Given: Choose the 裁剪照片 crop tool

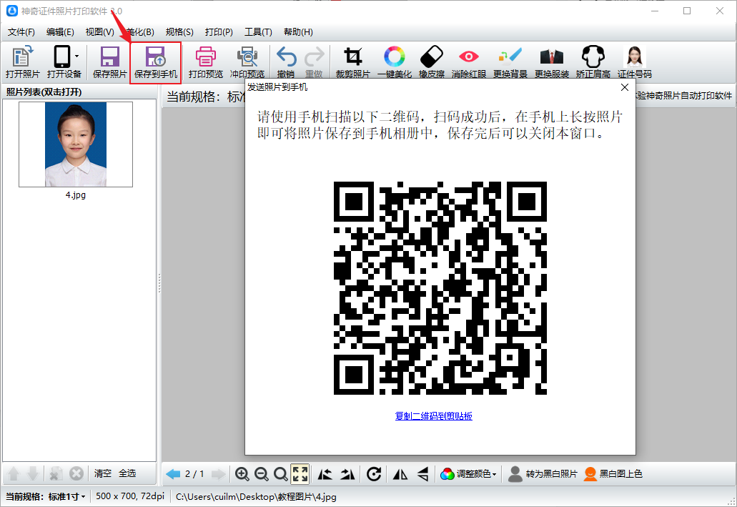Looking at the screenshot, I should pyautogui.click(x=352, y=62).
